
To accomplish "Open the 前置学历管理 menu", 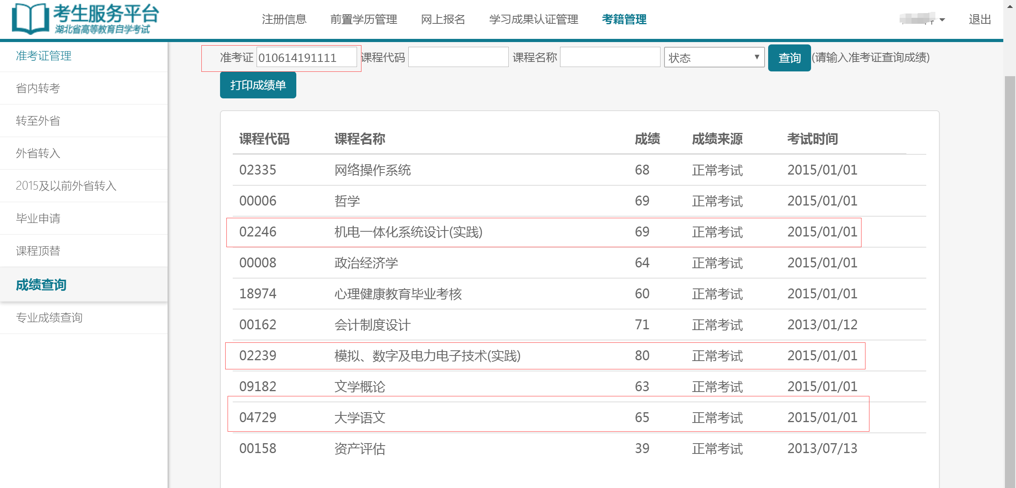I will point(363,19).
